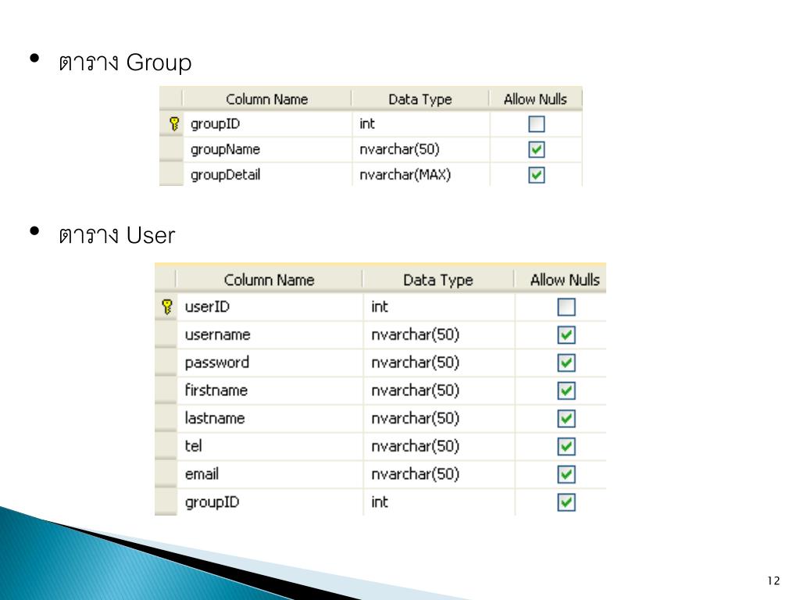Click the row selector beside password
The image size is (800, 600).
[166, 362]
